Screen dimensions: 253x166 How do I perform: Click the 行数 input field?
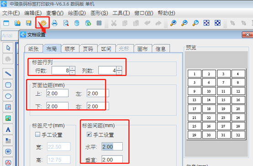61,70
